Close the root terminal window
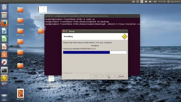Image resolution: width=181 pixels, height=102 pixels. [46, 16]
